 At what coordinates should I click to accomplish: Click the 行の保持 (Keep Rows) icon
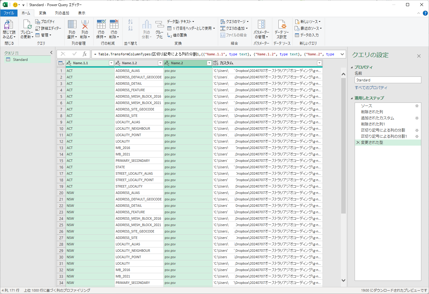coord(101,25)
